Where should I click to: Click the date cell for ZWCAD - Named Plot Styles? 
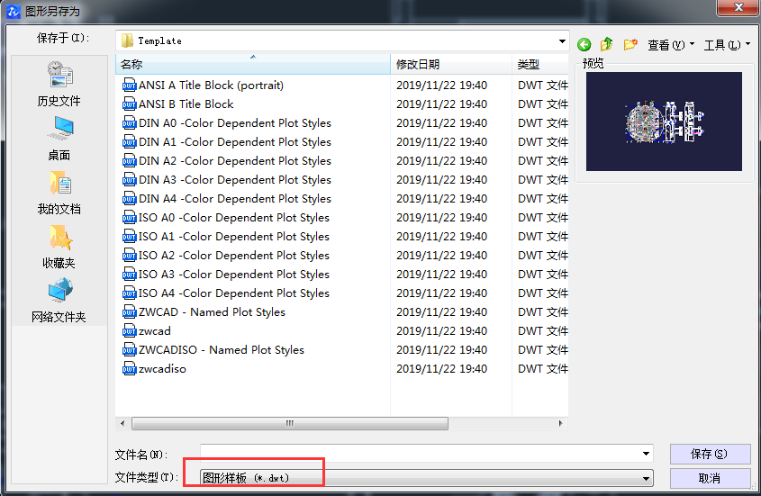441,312
